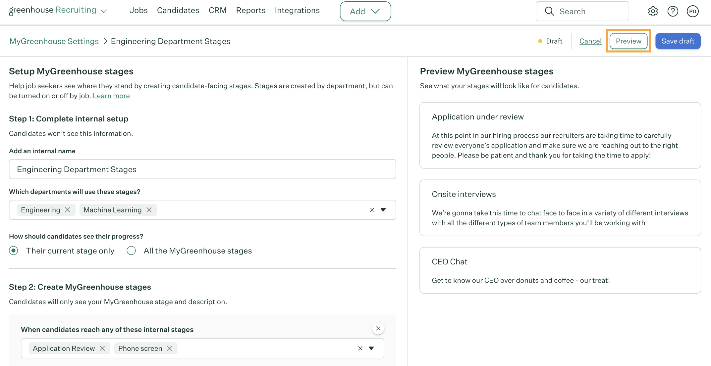Open the settings gear icon
Image resolution: width=711 pixels, height=366 pixels.
[x=653, y=11]
